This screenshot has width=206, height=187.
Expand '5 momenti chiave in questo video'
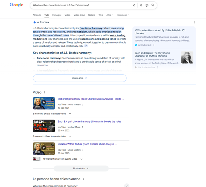click(x=52, y=114)
